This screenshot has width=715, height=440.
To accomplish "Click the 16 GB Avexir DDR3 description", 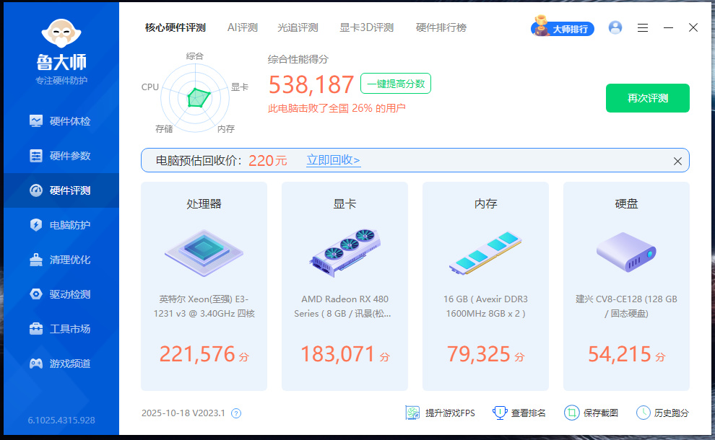I will pyautogui.click(x=485, y=306).
